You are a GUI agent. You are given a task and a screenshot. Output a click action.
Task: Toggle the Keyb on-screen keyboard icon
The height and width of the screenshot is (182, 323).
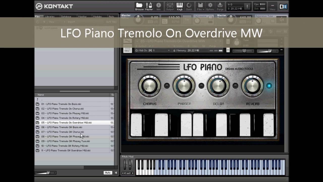pyautogui.click(x=179, y=7)
